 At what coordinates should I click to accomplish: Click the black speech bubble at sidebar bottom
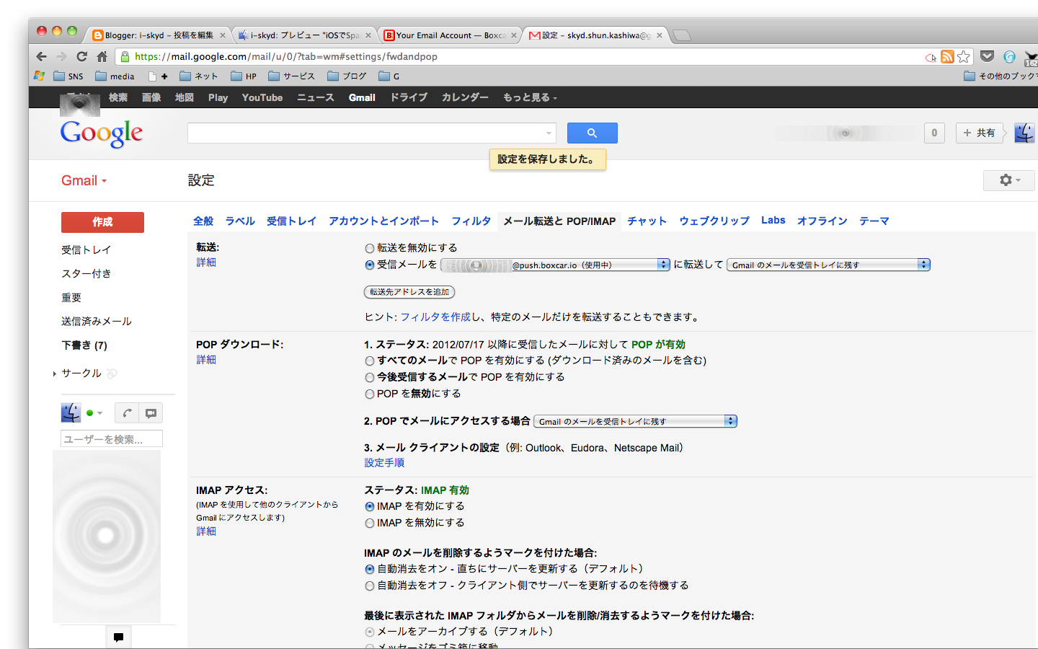click(118, 637)
